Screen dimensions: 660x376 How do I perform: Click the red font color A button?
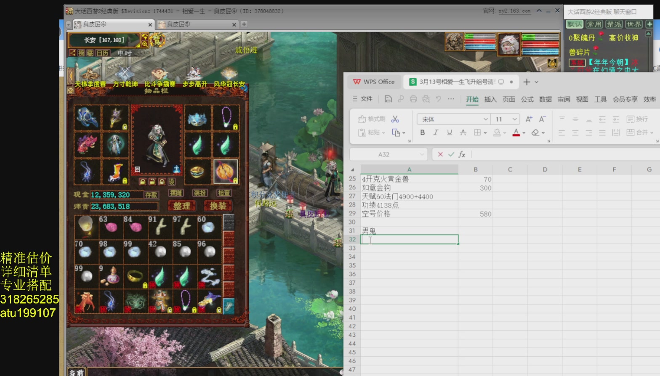[516, 132]
